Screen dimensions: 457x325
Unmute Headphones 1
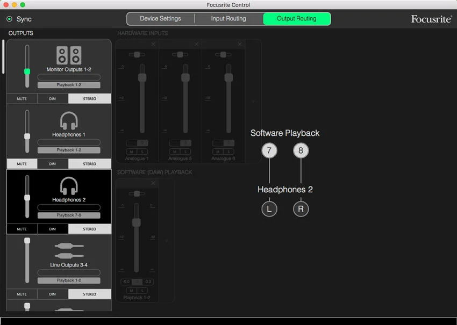point(22,164)
